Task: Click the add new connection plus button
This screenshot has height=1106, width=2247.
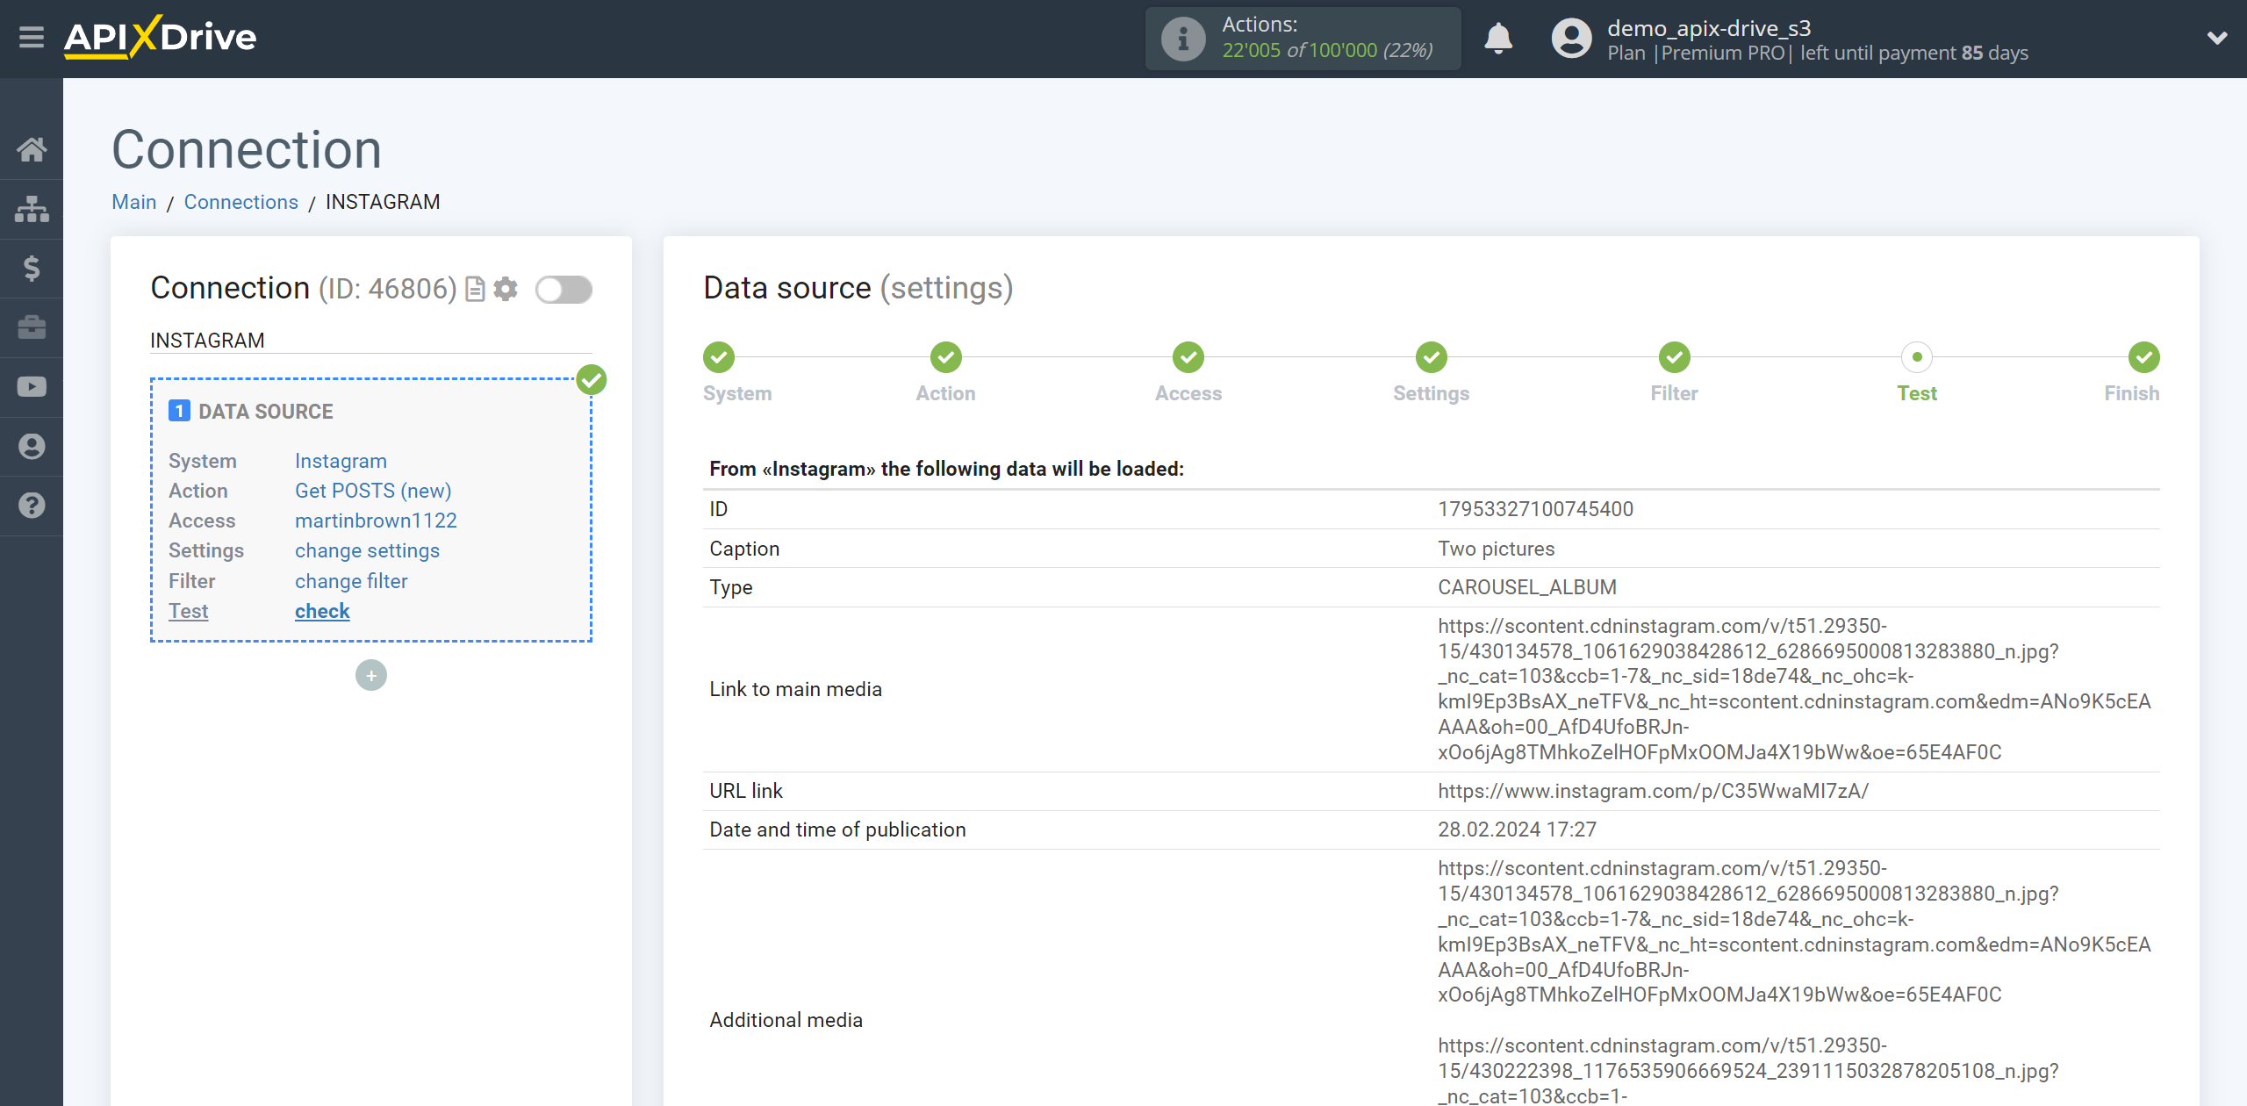Action: coord(370,675)
